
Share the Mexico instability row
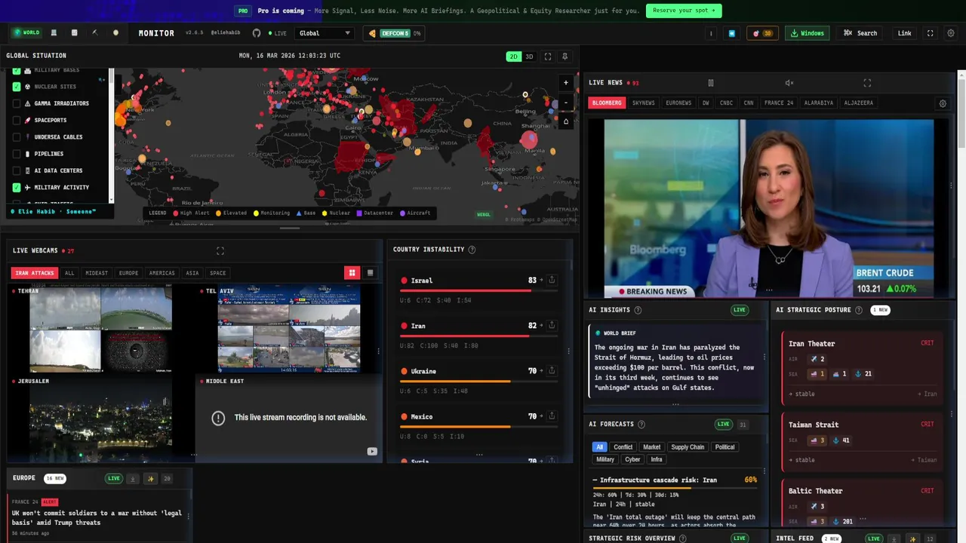click(552, 416)
